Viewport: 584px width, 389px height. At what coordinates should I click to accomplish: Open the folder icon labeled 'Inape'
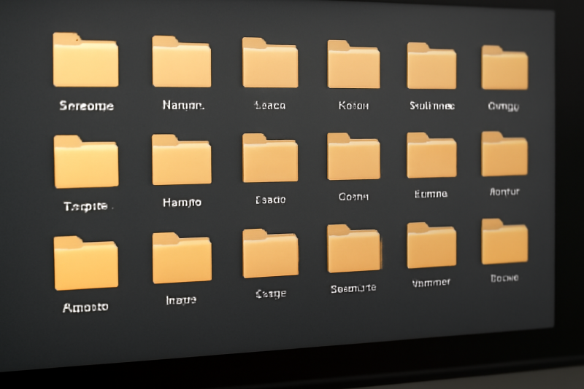pos(182,258)
